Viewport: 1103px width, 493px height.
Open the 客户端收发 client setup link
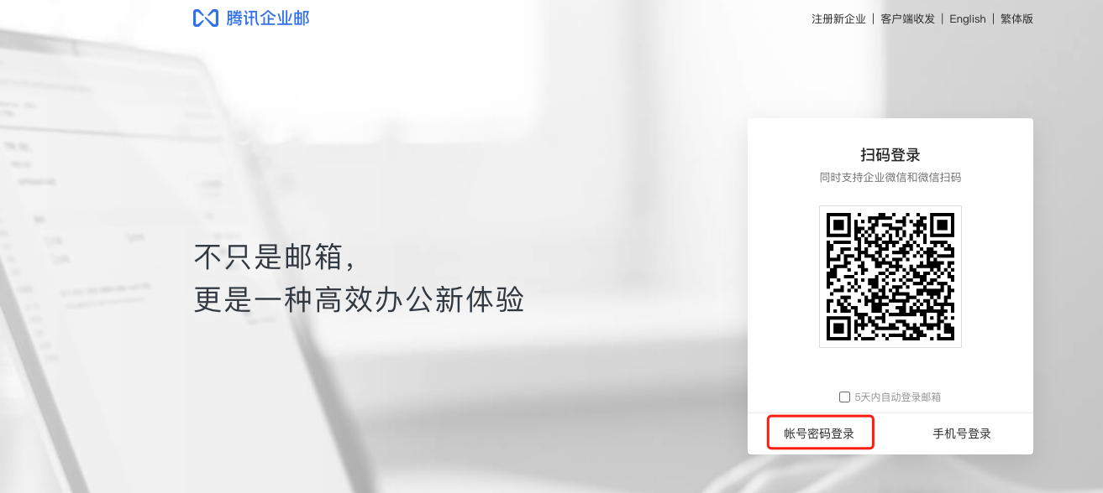point(907,18)
